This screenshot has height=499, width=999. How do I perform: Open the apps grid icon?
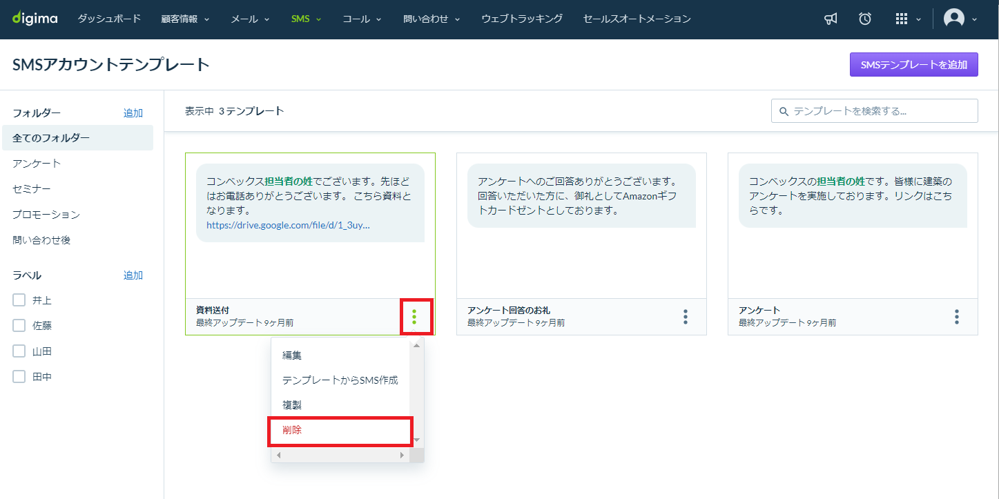(x=901, y=19)
